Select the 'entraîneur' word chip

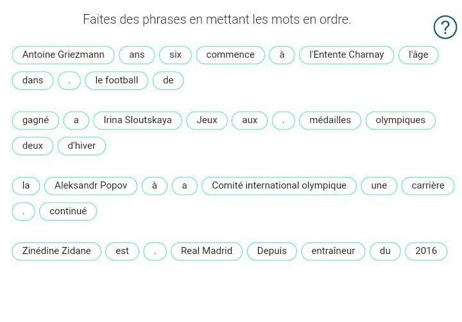pyautogui.click(x=333, y=251)
